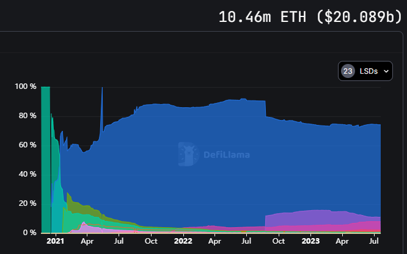Click the solid green block at chart start
The height and width of the screenshot is (254, 407).
[x=45, y=158]
